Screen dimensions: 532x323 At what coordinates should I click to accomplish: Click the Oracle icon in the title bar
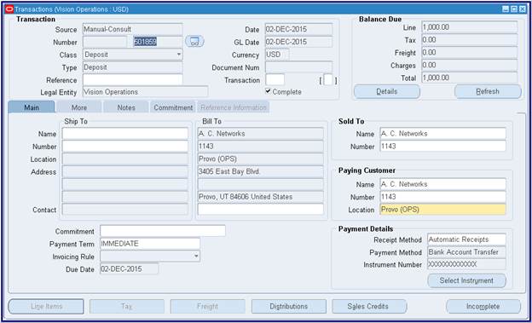tap(9, 9)
